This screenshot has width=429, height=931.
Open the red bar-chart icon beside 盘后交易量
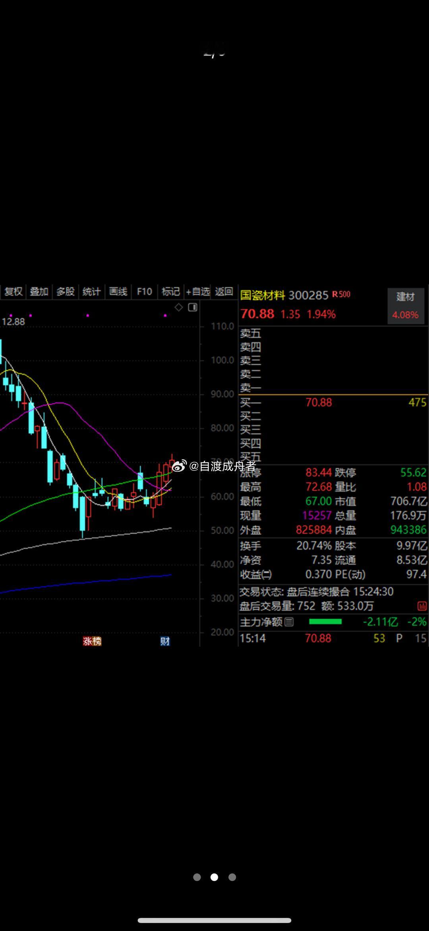(422, 606)
